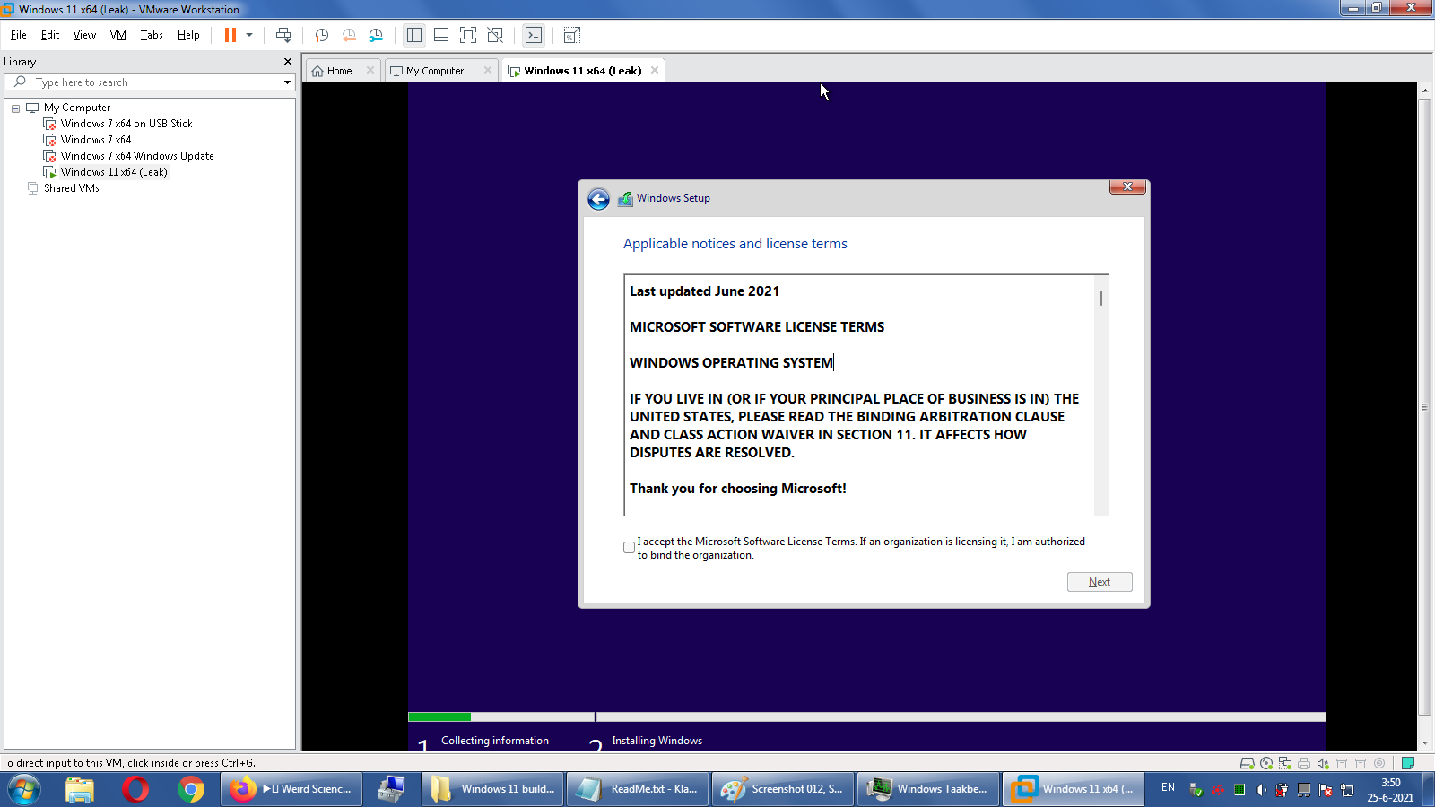
Task: Open the library search filter dropdown
Action: pos(287,82)
